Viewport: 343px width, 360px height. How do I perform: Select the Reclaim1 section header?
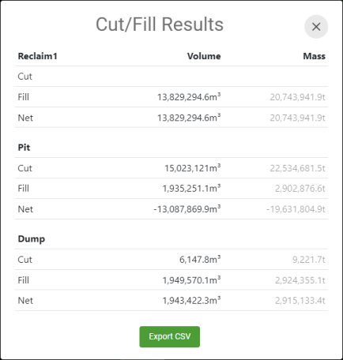pos(37,56)
